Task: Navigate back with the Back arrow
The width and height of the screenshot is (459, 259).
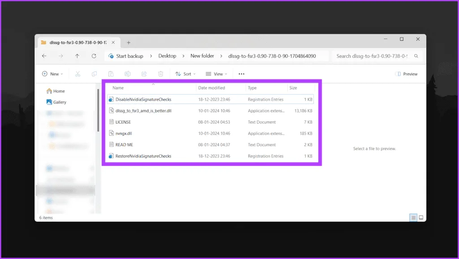Action: [x=44, y=56]
